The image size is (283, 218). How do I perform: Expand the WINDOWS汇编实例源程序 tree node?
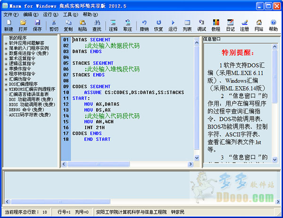click(6, 89)
